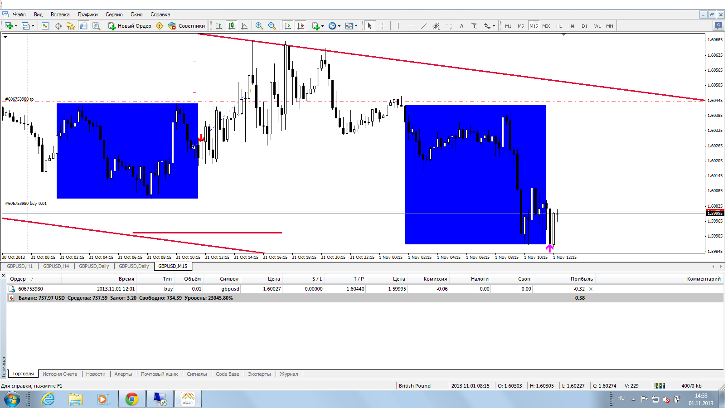Expand the Periodicity dropdown arrow
This screenshot has height=408, width=728.
coord(339,26)
